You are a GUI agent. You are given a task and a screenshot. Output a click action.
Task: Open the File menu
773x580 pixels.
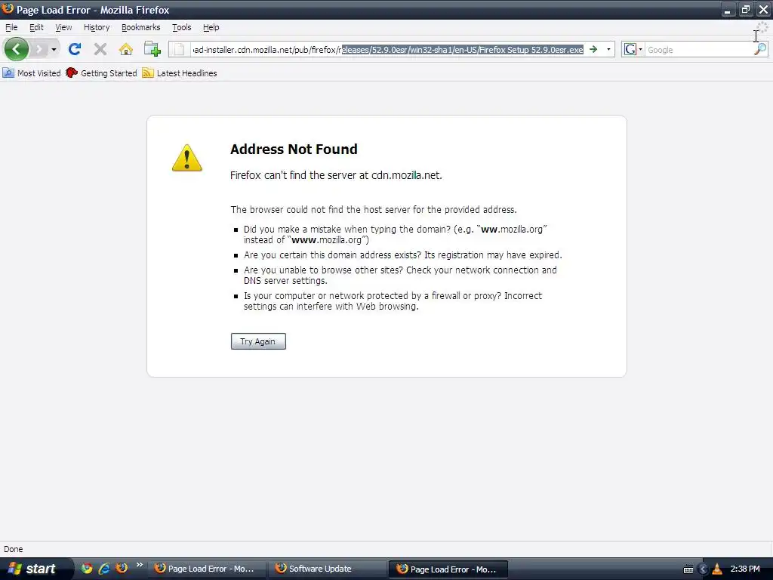[x=11, y=27]
